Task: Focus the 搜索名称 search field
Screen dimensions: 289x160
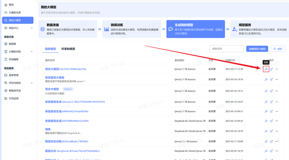Action: point(227,49)
